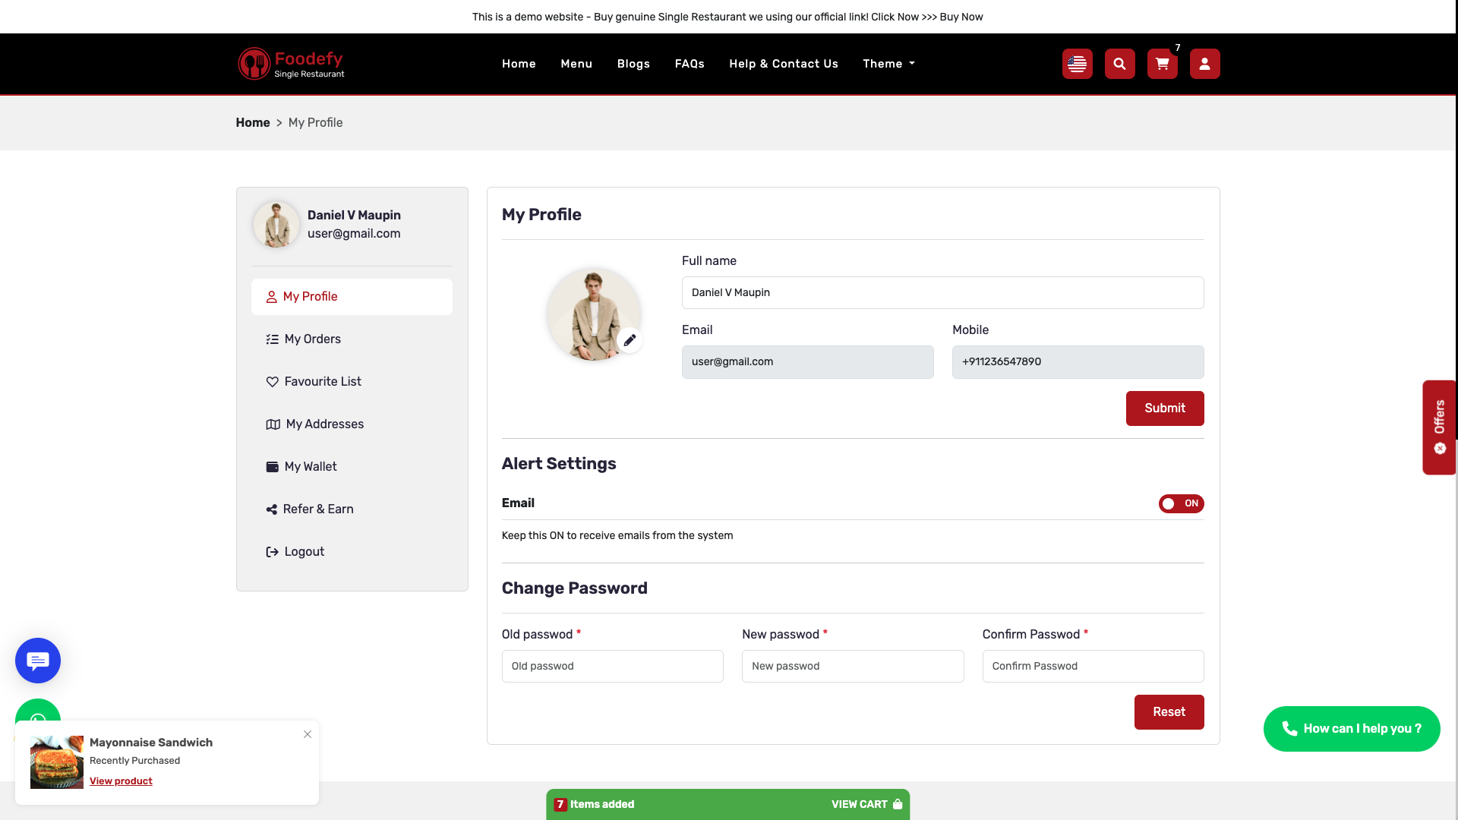Viewport: 1458px width, 820px height.
Task: Expand the Home breadcrumb navigation
Action: point(253,122)
